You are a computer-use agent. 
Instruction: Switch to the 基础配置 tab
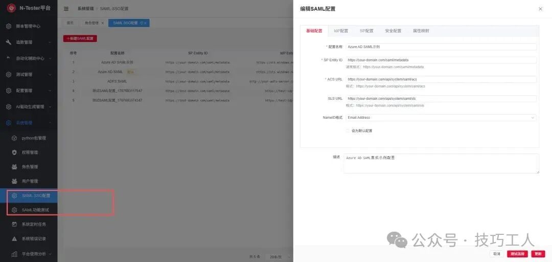(x=314, y=31)
